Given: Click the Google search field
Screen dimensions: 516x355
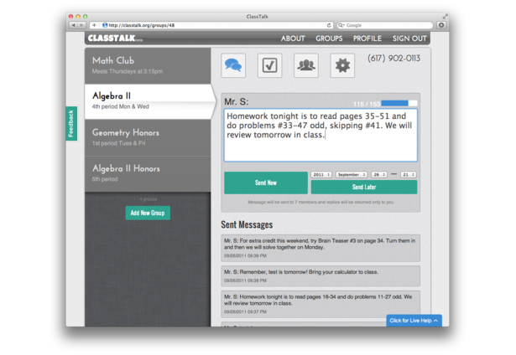Looking at the screenshot, I should pos(385,25).
